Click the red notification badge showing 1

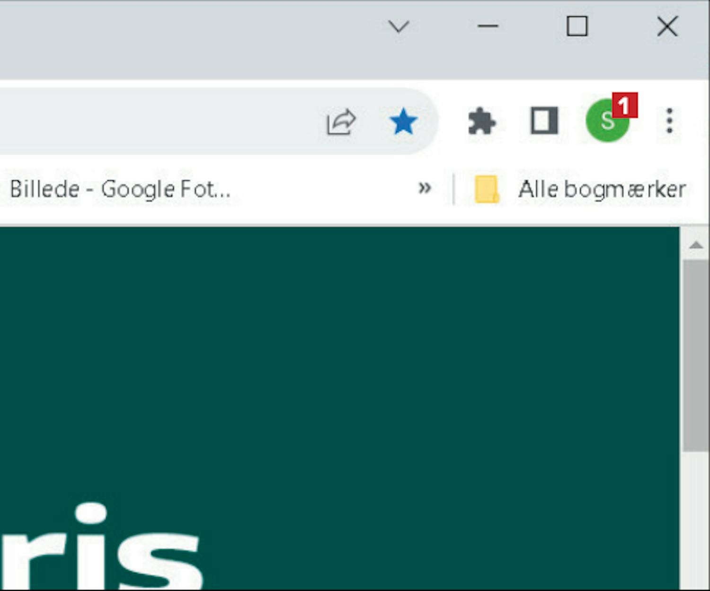click(625, 105)
